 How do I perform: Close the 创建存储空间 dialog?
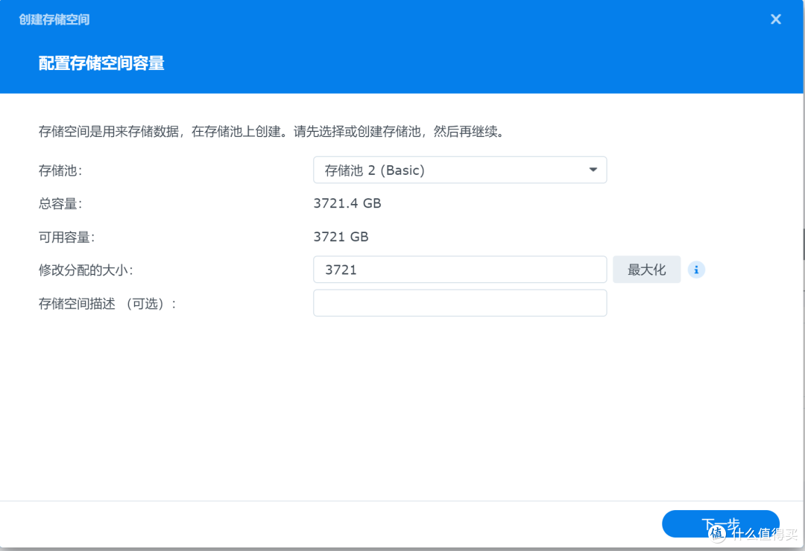776,19
